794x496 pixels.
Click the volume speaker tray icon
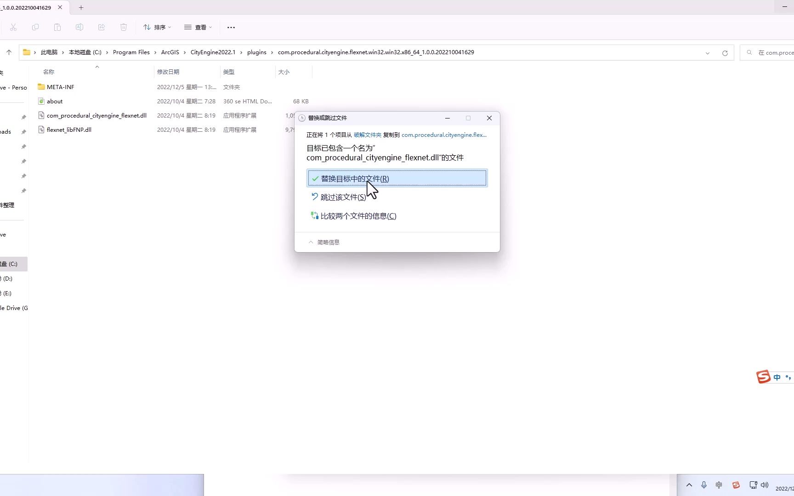pyautogui.click(x=765, y=485)
